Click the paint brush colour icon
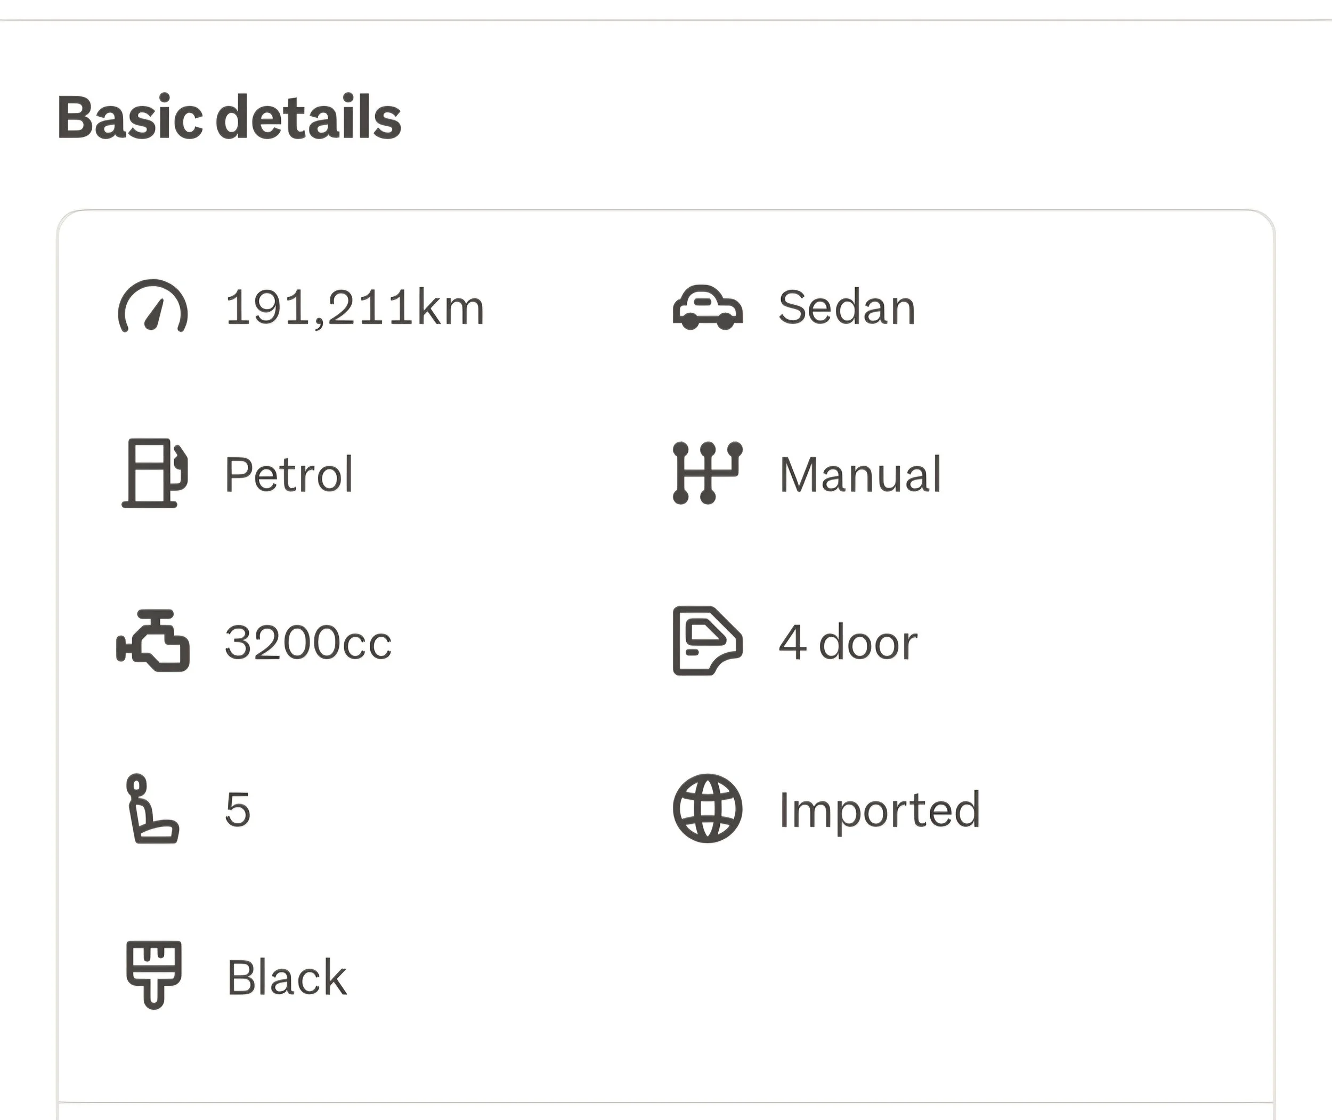Screen dimensions: 1332x1120 point(153,975)
